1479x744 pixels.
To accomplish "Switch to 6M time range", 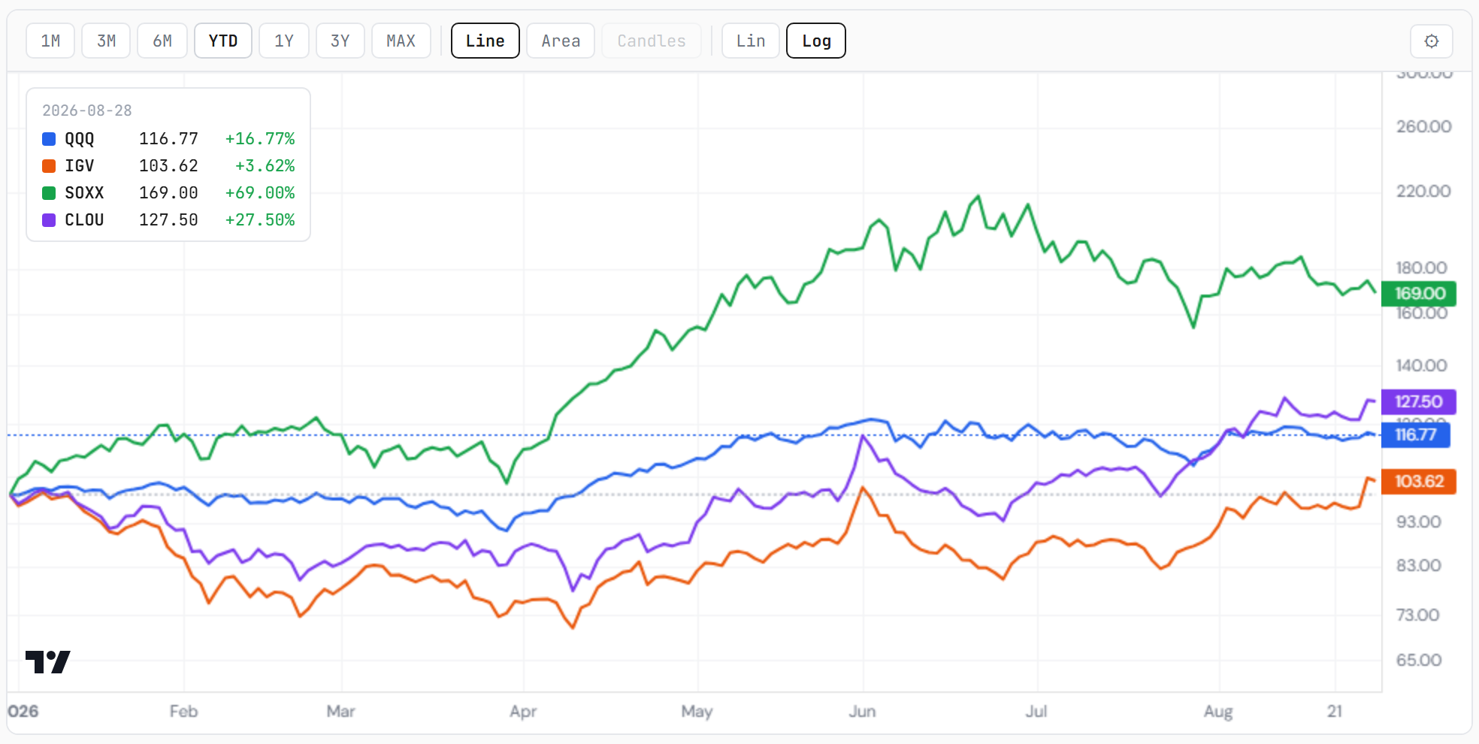I will pyautogui.click(x=162, y=41).
